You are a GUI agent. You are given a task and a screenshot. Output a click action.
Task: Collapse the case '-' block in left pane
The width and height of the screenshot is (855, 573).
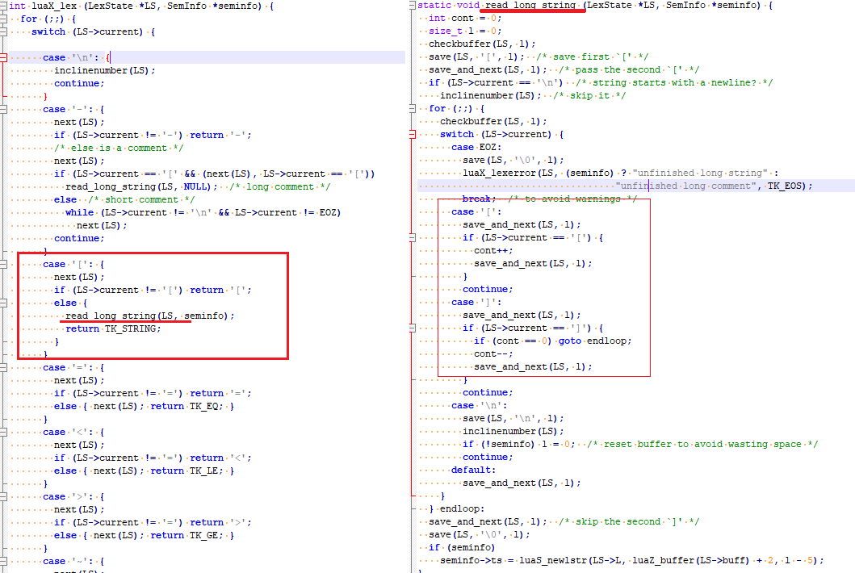click(4, 110)
